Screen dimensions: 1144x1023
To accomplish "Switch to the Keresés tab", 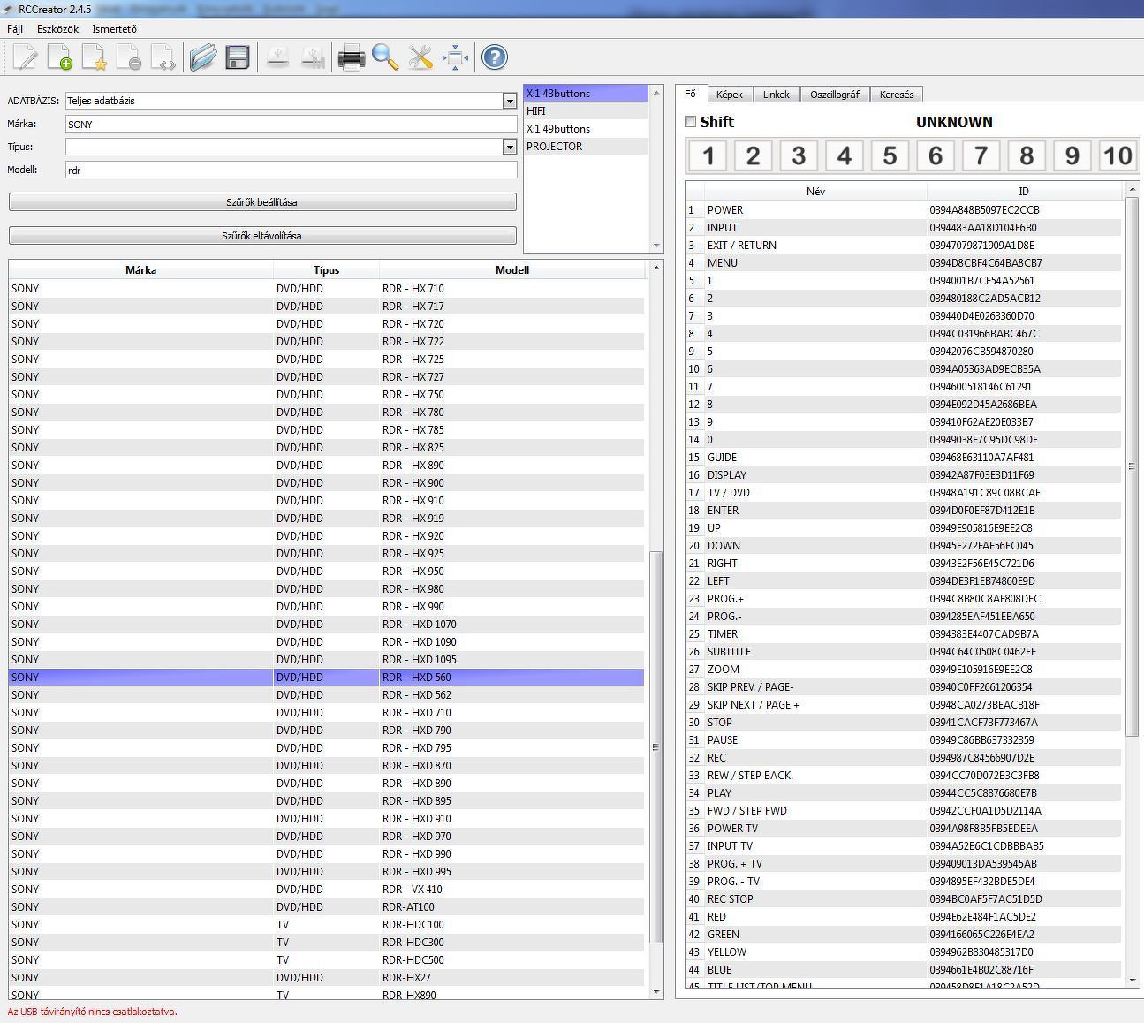I will [898, 95].
